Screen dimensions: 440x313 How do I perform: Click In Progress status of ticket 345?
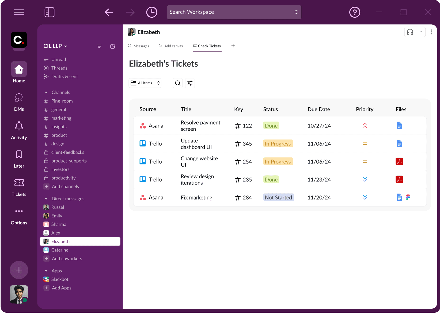point(278,144)
